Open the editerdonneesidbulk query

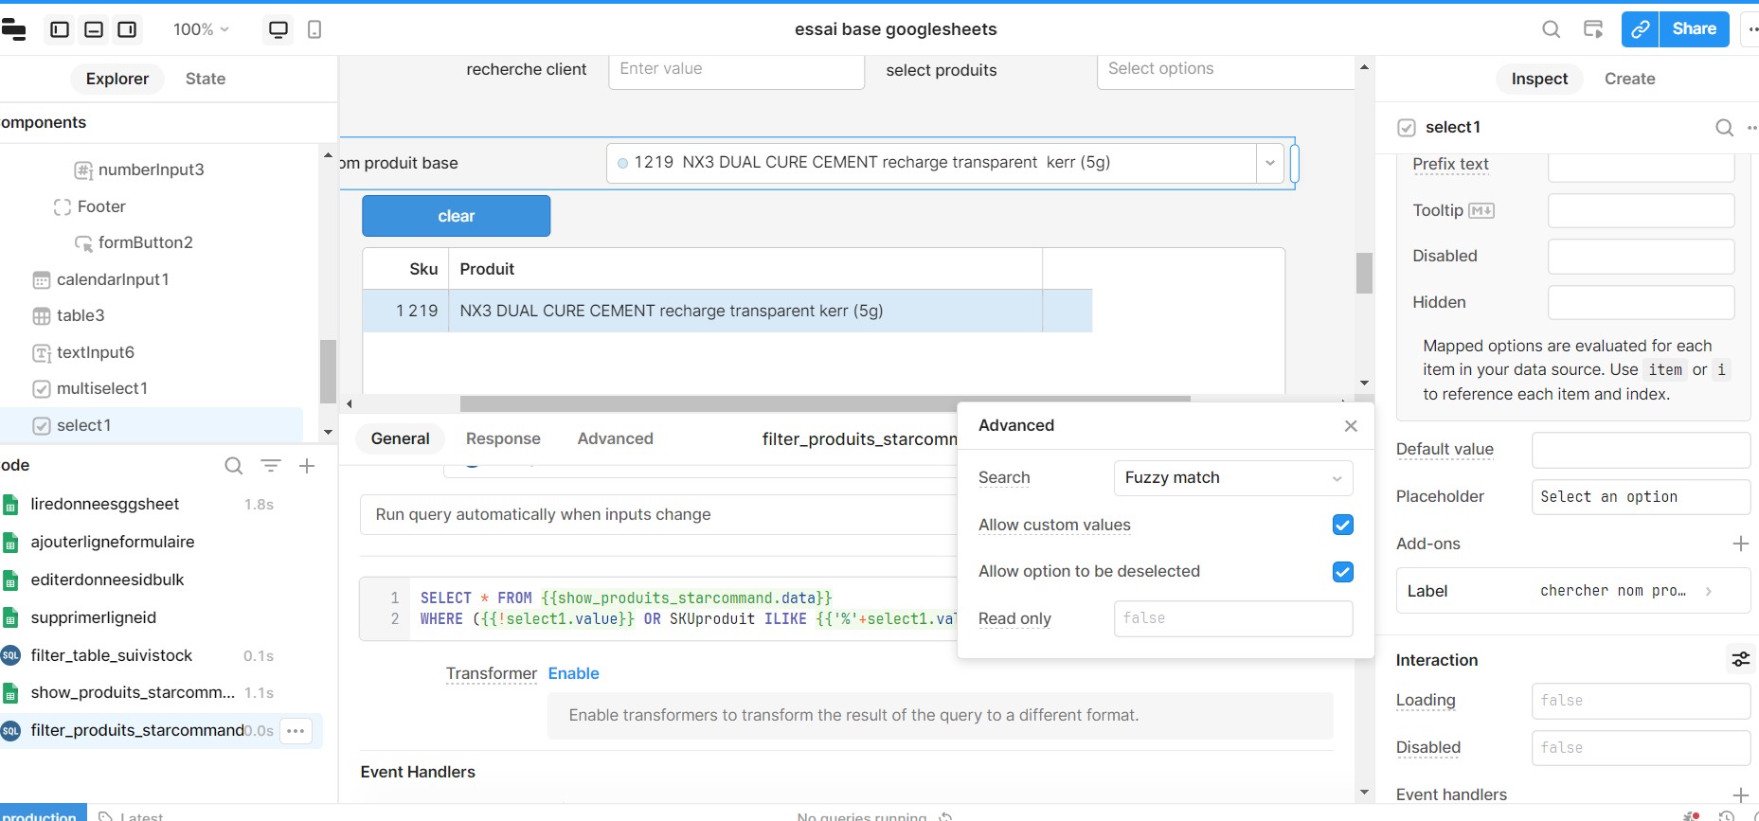point(107,580)
